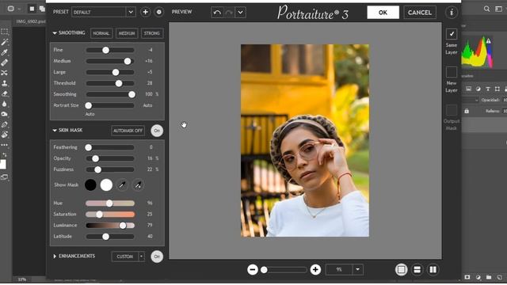This screenshot has height=285, width=507.
Task: Click the Fine smoothing slider handle
Action: click(105, 50)
